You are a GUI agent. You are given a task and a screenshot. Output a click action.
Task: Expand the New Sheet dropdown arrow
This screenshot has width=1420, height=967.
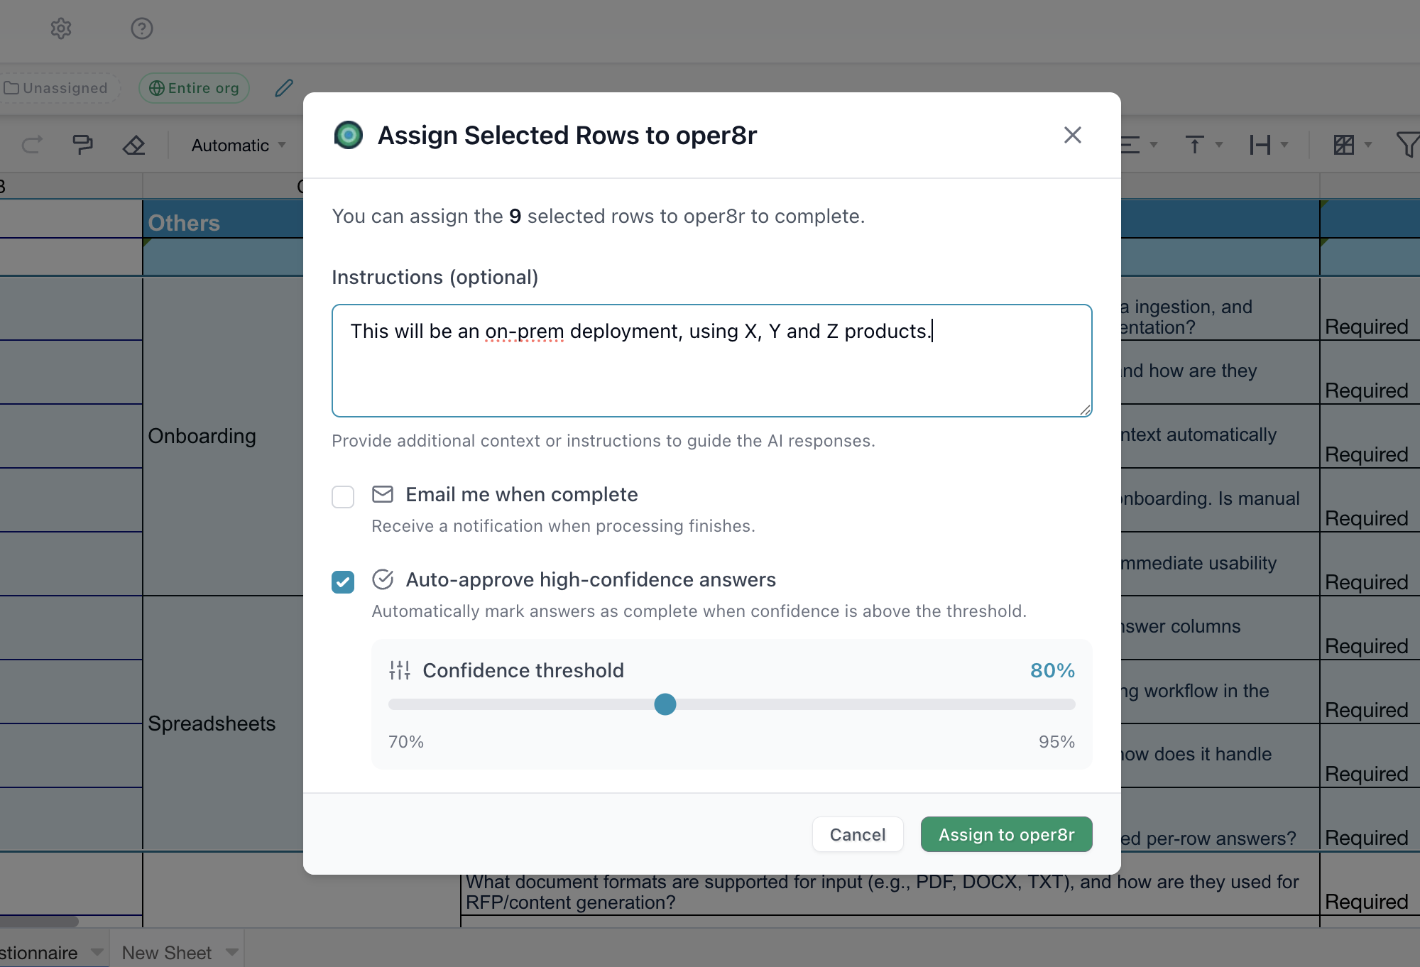click(231, 952)
